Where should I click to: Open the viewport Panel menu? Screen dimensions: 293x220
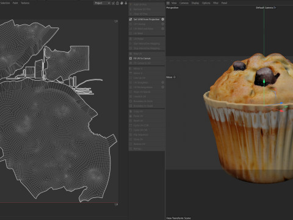[x=224, y=3]
